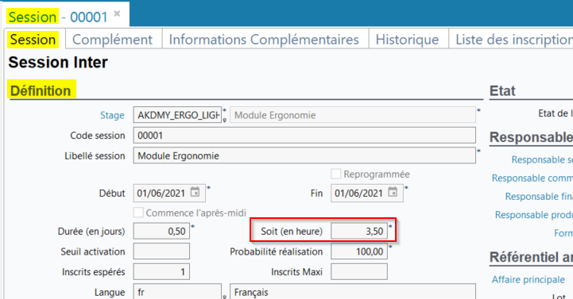Open the Responsable financier link
Image resolution: width=573 pixels, height=299 pixels.
[539, 197]
